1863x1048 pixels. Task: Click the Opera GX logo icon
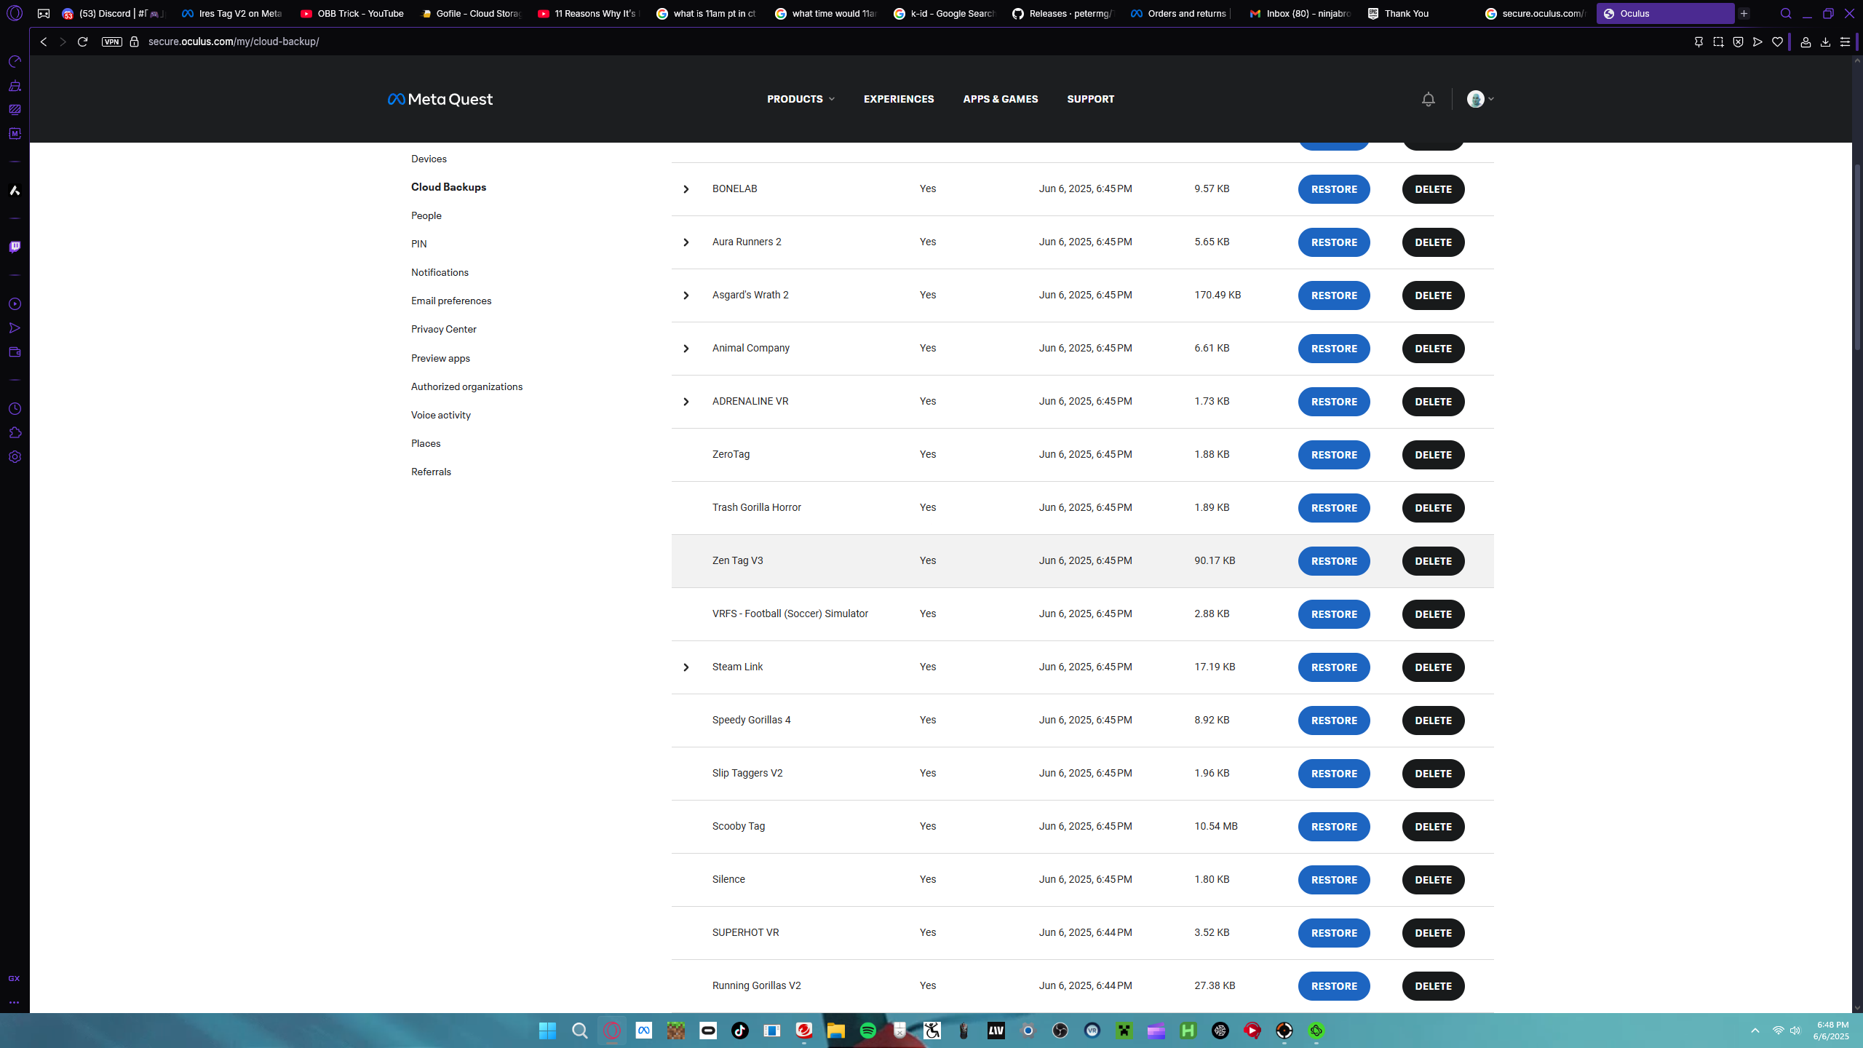click(x=15, y=14)
